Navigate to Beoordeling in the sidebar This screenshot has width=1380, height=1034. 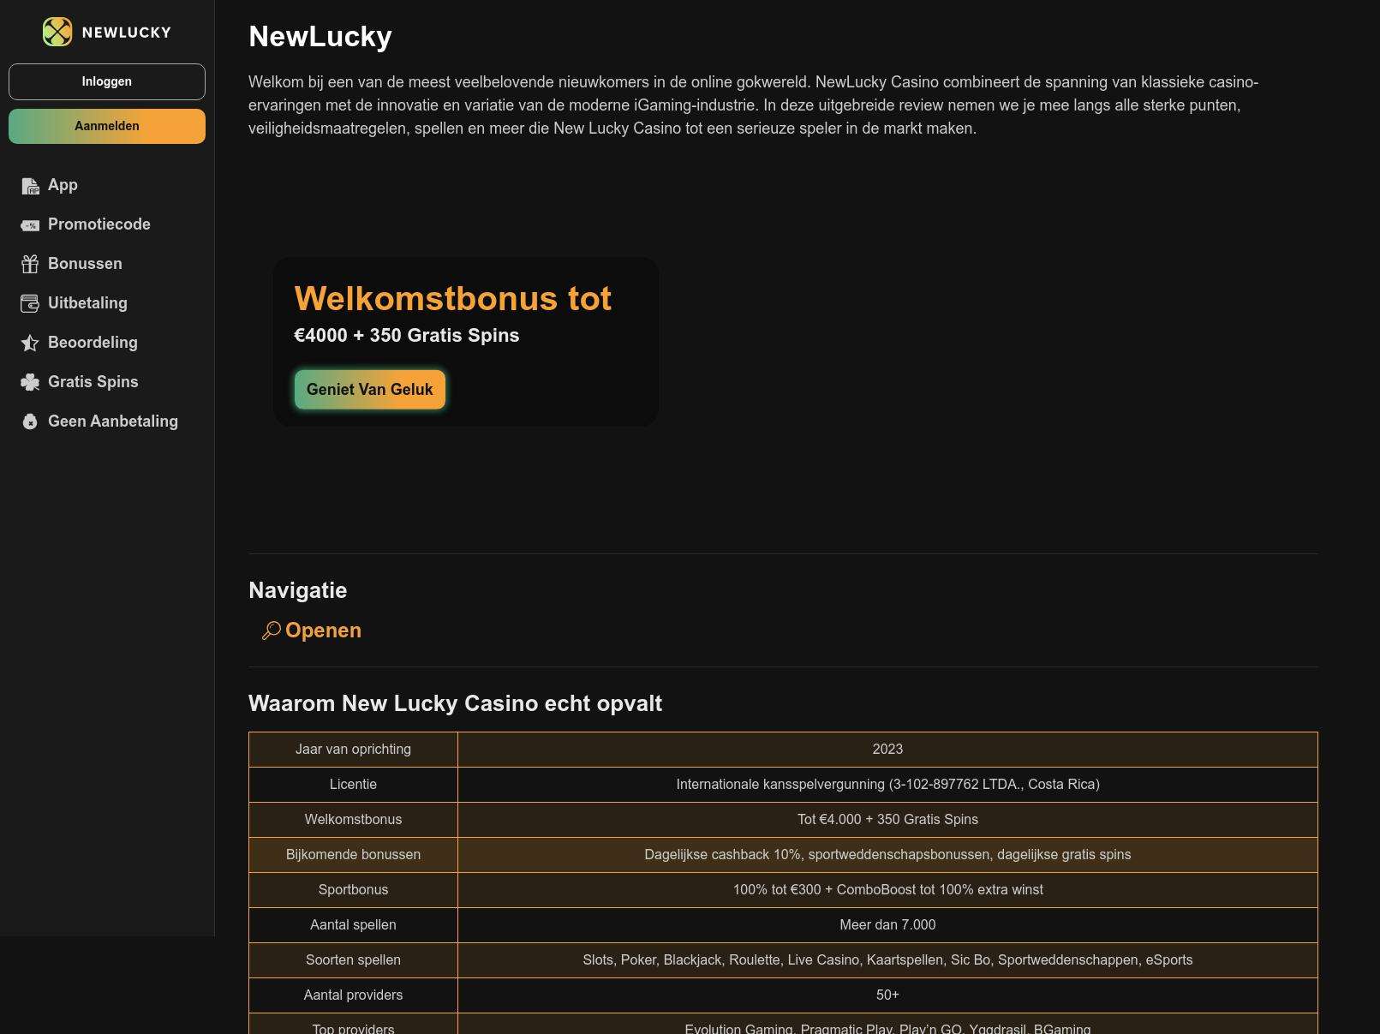[x=93, y=343]
